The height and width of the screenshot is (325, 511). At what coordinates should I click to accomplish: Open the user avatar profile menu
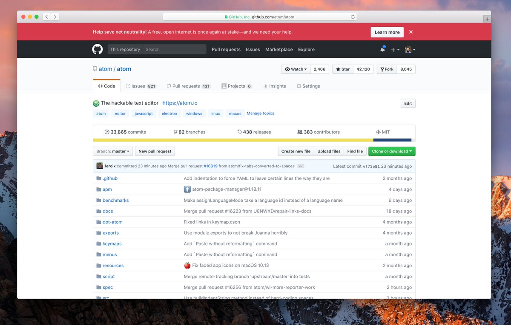pyautogui.click(x=410, y=50)
